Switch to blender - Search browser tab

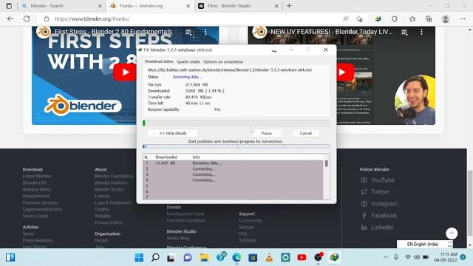coord(62,6)
